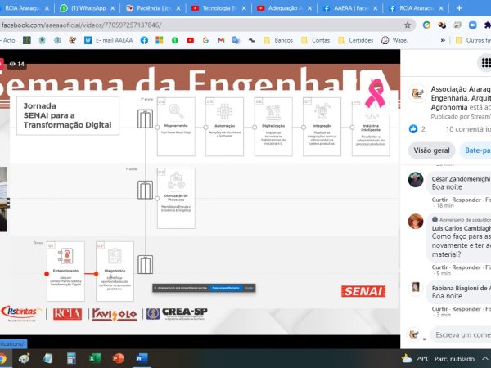
Task: Open the Outros favoritos folder
Action: coord(473,40)
